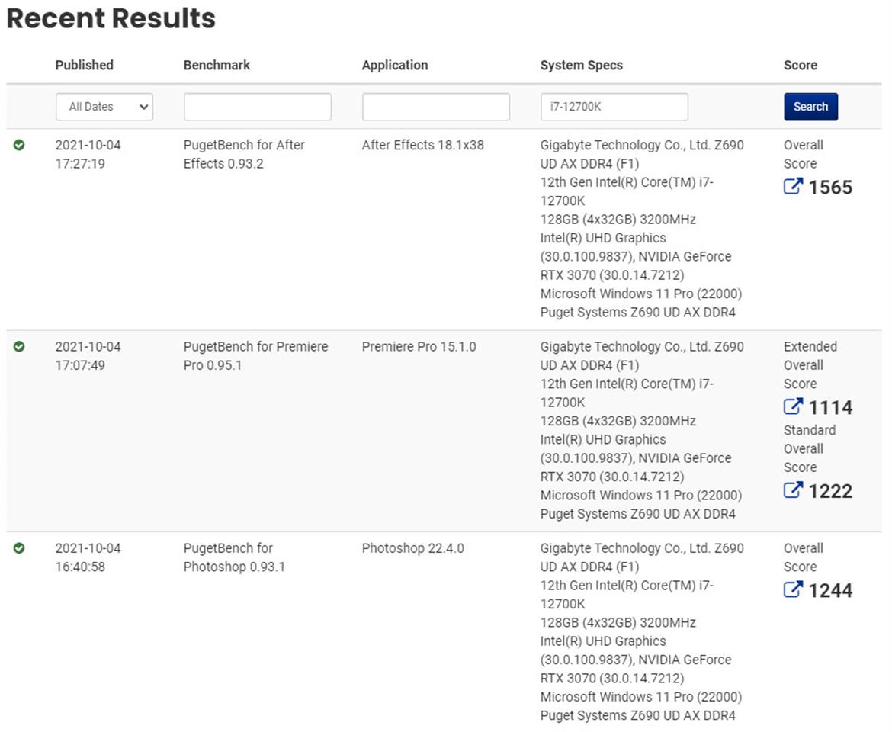Open the 1222 standard score result

830,492
